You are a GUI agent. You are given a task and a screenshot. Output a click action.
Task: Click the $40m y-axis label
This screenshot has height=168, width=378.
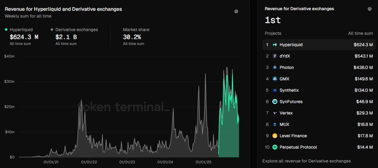pos(10,56)
